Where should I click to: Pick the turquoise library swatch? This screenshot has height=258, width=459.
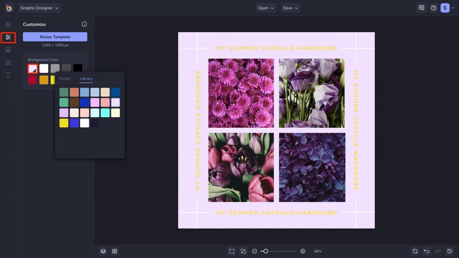tap(105, 113)
